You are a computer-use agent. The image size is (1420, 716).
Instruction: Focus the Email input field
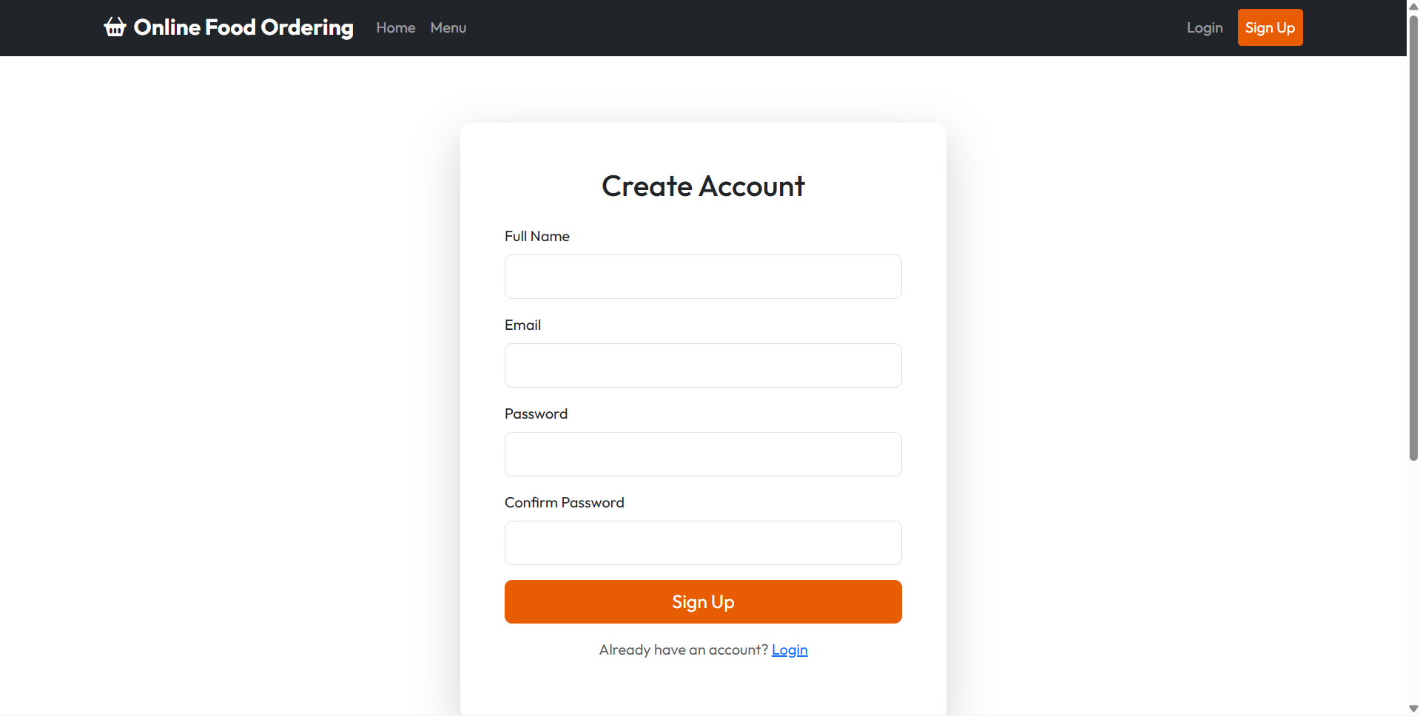click(x=703, y=365)
